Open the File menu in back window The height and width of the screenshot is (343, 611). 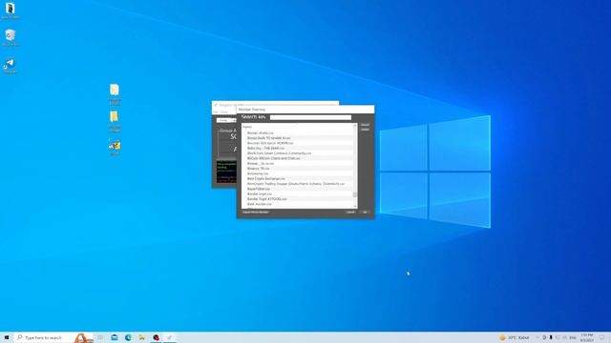216,112
